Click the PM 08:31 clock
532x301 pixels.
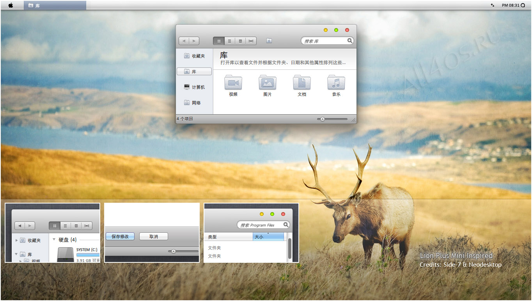point(511,5)
